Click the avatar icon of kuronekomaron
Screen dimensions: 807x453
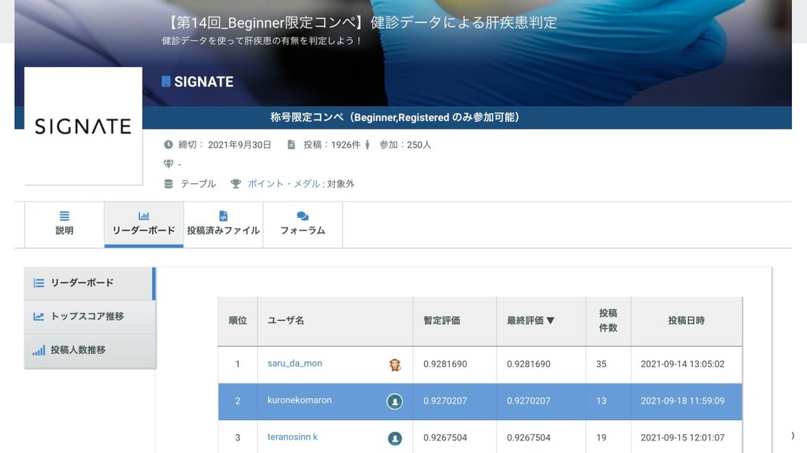pyautogui.click(x=395, y=401)
